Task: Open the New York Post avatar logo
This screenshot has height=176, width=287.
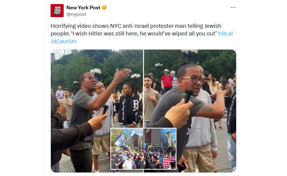Action: coord(57,11)
